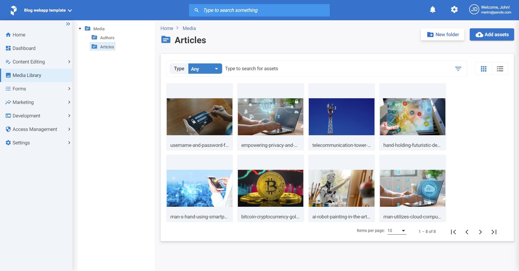Go to the next page of assets
The image size is (519, 271).
click(480, 232)
